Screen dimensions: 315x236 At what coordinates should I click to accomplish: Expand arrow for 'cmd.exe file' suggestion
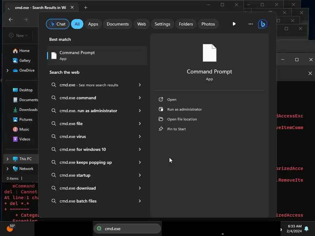[140, 124]
